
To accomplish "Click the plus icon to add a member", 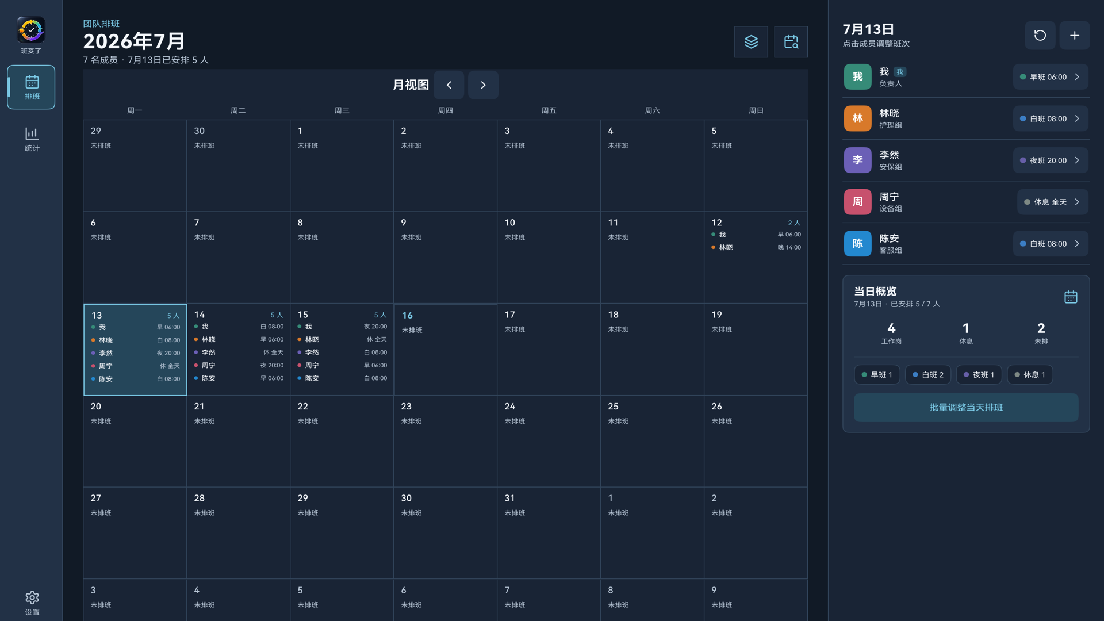I will click(x=1074, y=35).
